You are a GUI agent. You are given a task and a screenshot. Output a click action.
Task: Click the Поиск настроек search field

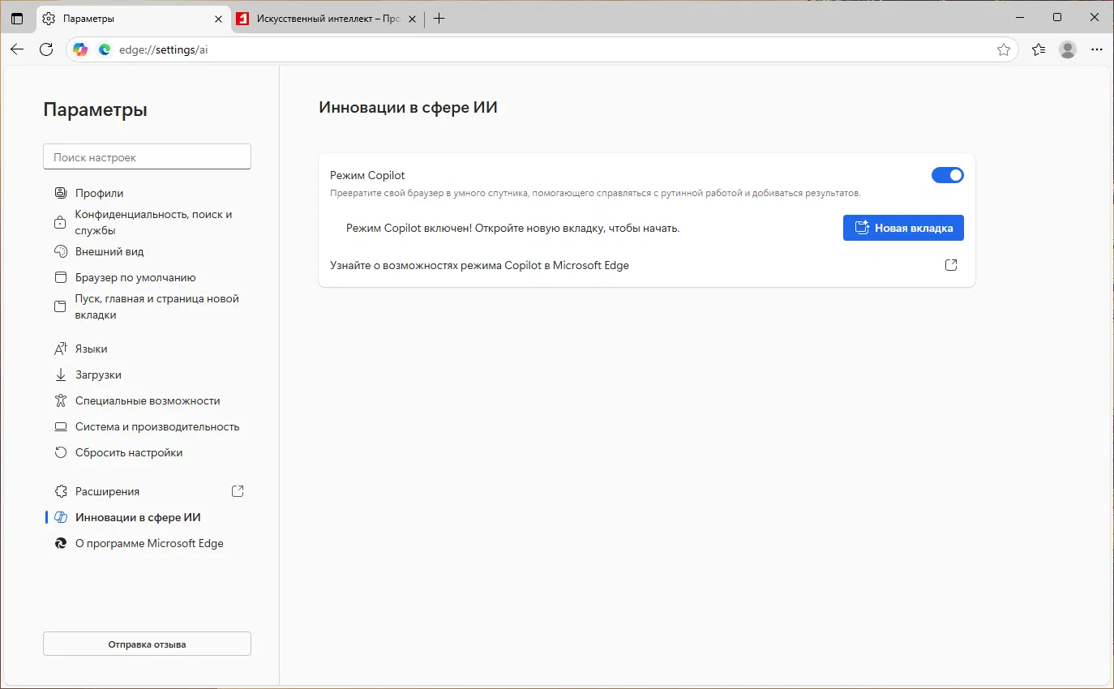click(147, 157)
